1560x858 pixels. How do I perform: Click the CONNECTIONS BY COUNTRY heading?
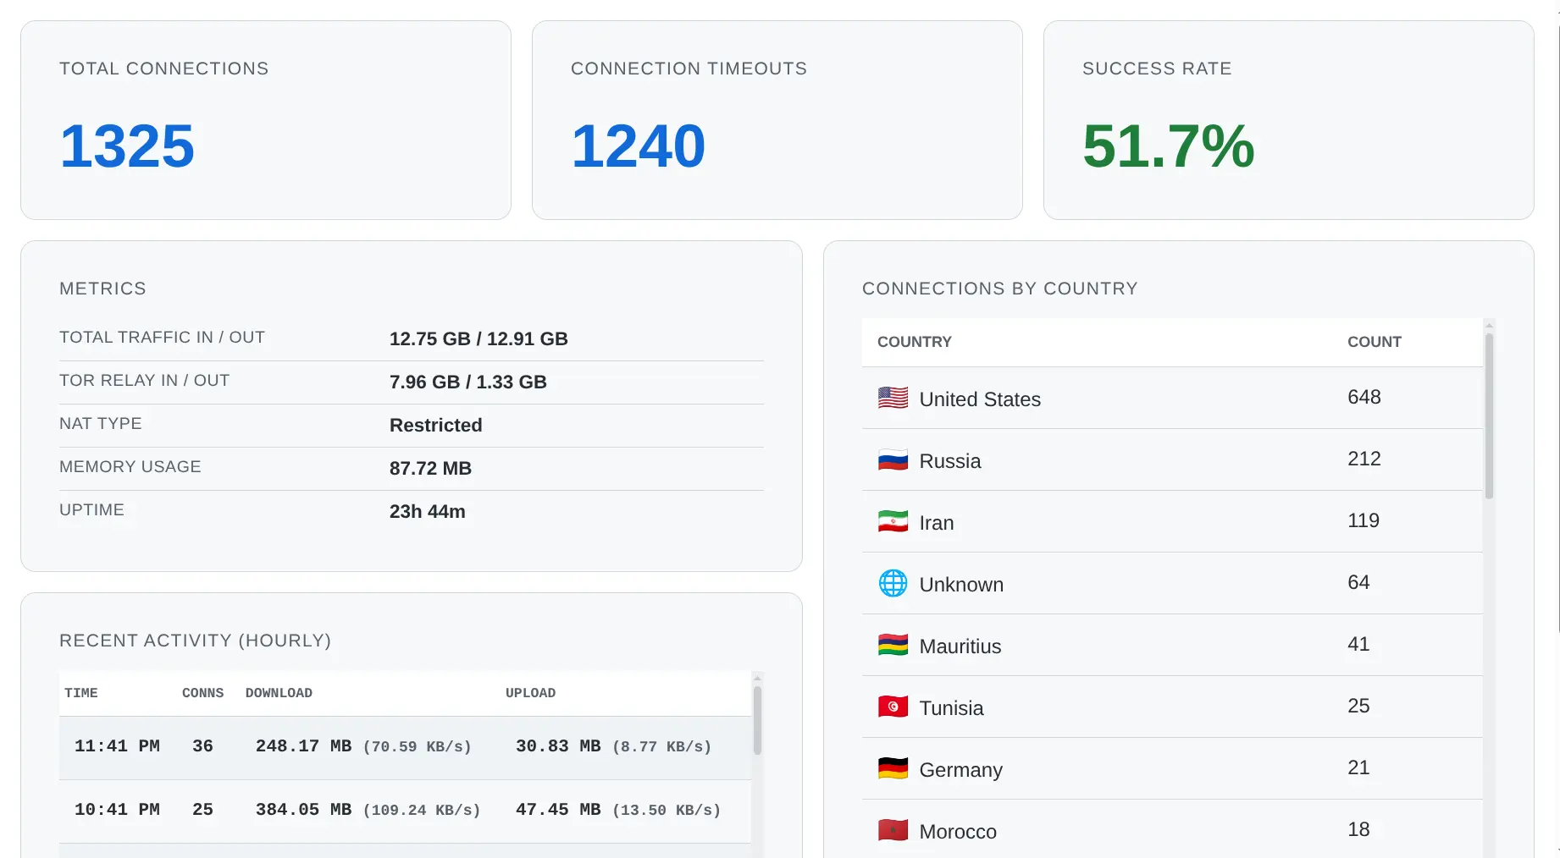tap(999, 289)
